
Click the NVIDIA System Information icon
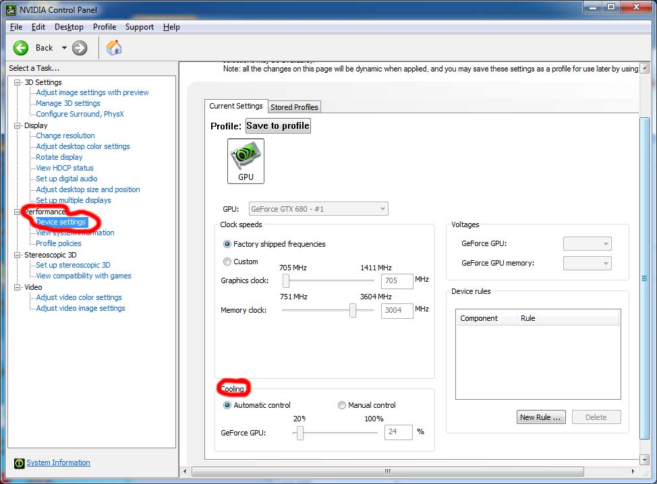[x=19, y=463]
